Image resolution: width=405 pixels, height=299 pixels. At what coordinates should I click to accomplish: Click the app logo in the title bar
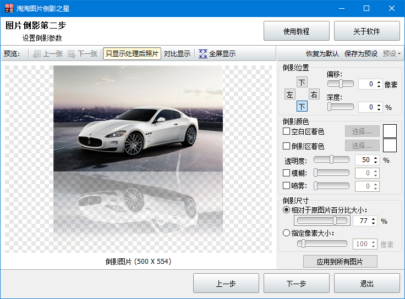8,8
